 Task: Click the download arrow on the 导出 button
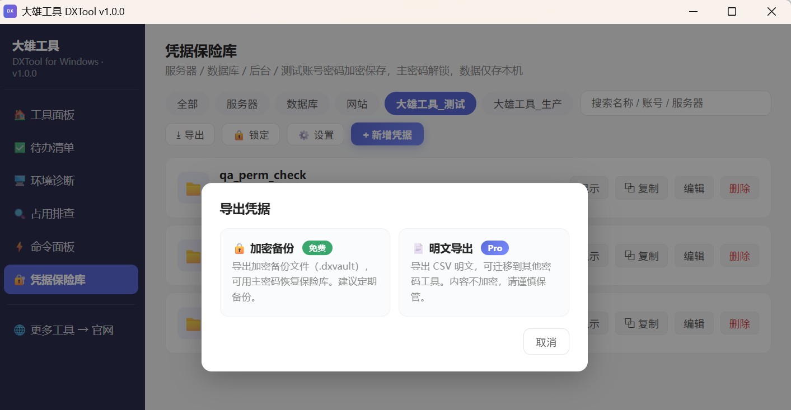point(179,135)
